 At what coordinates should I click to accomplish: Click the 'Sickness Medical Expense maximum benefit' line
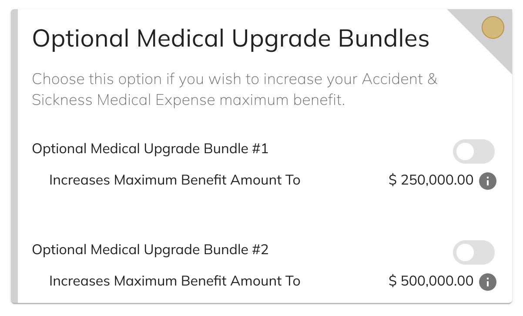pyautogui.click(x=188, y=100)
